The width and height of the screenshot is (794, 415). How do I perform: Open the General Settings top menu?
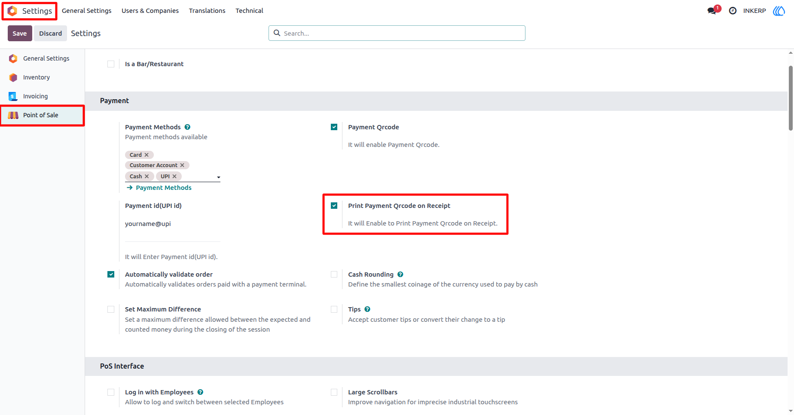click(x=86, y=11)
